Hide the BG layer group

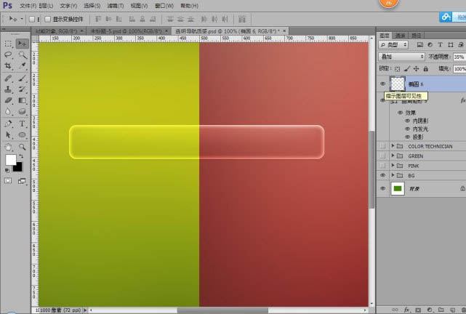coord(382,175)
